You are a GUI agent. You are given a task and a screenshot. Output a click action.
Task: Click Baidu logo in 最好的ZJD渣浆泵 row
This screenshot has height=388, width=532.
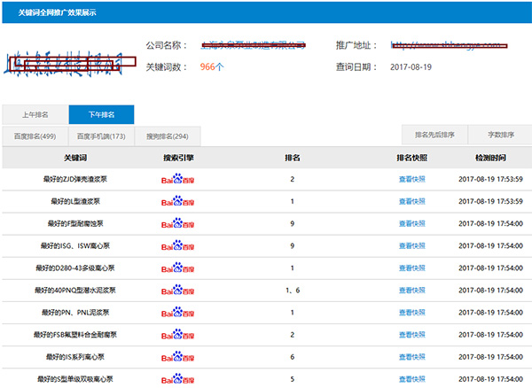pos(177,179)
